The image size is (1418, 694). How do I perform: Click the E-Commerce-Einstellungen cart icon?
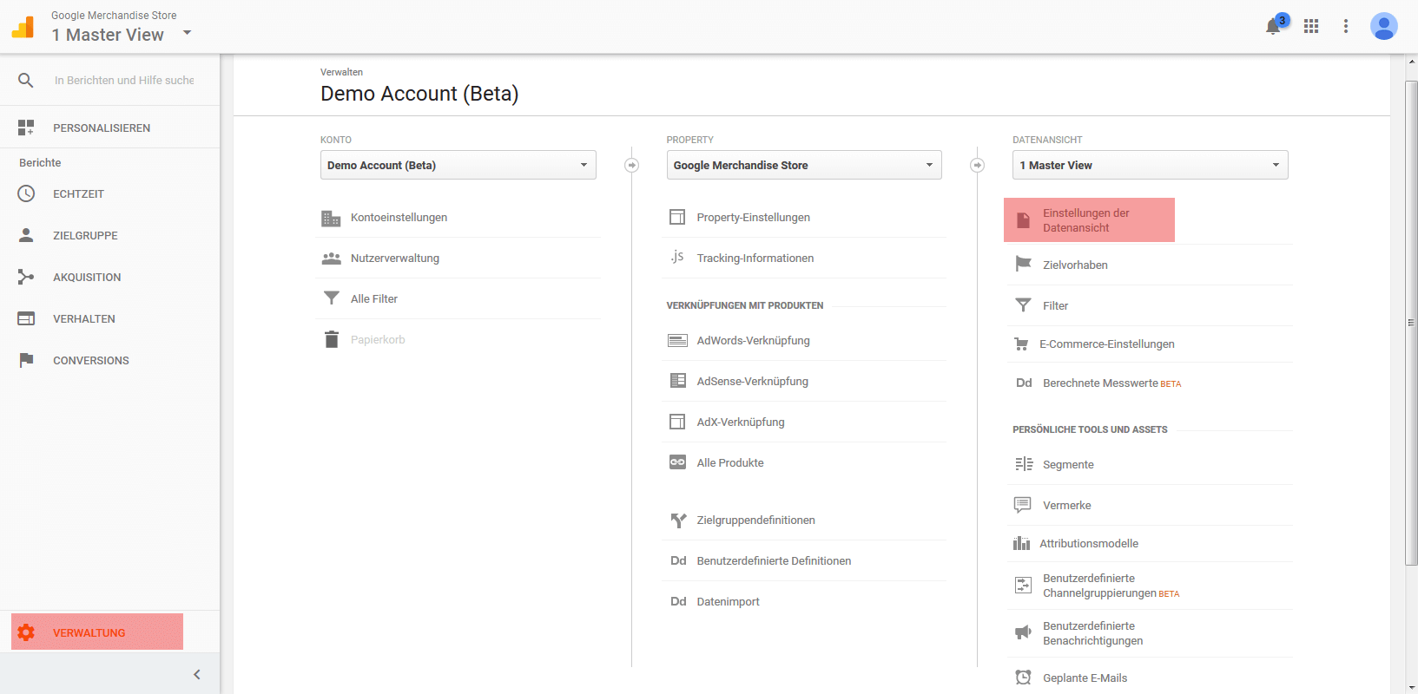1022,344
